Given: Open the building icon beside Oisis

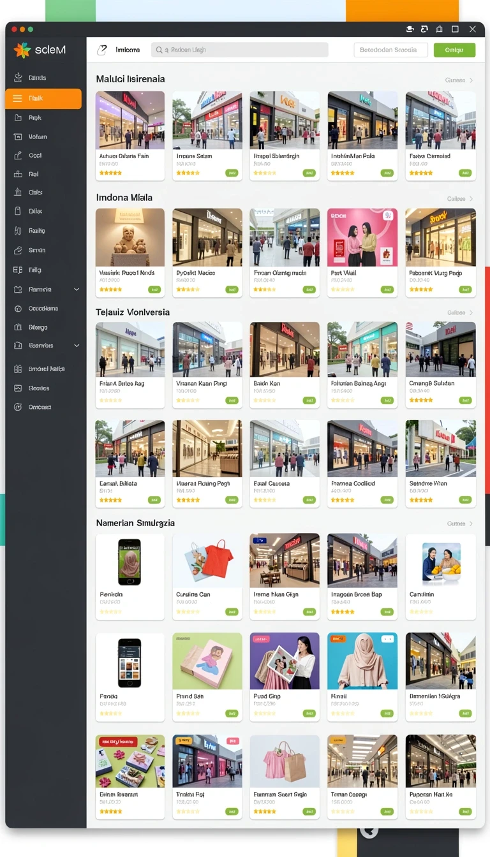Looking at the screenshot, I should pos(18,192).
